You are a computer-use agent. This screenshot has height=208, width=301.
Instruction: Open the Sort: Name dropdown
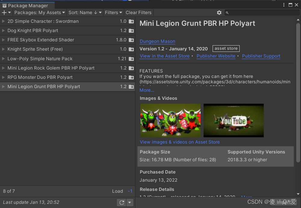[85, 13]
